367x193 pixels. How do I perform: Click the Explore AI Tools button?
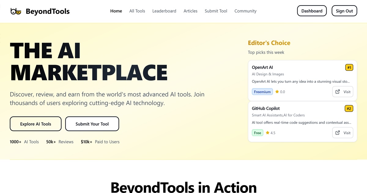(x=35, y=124)
